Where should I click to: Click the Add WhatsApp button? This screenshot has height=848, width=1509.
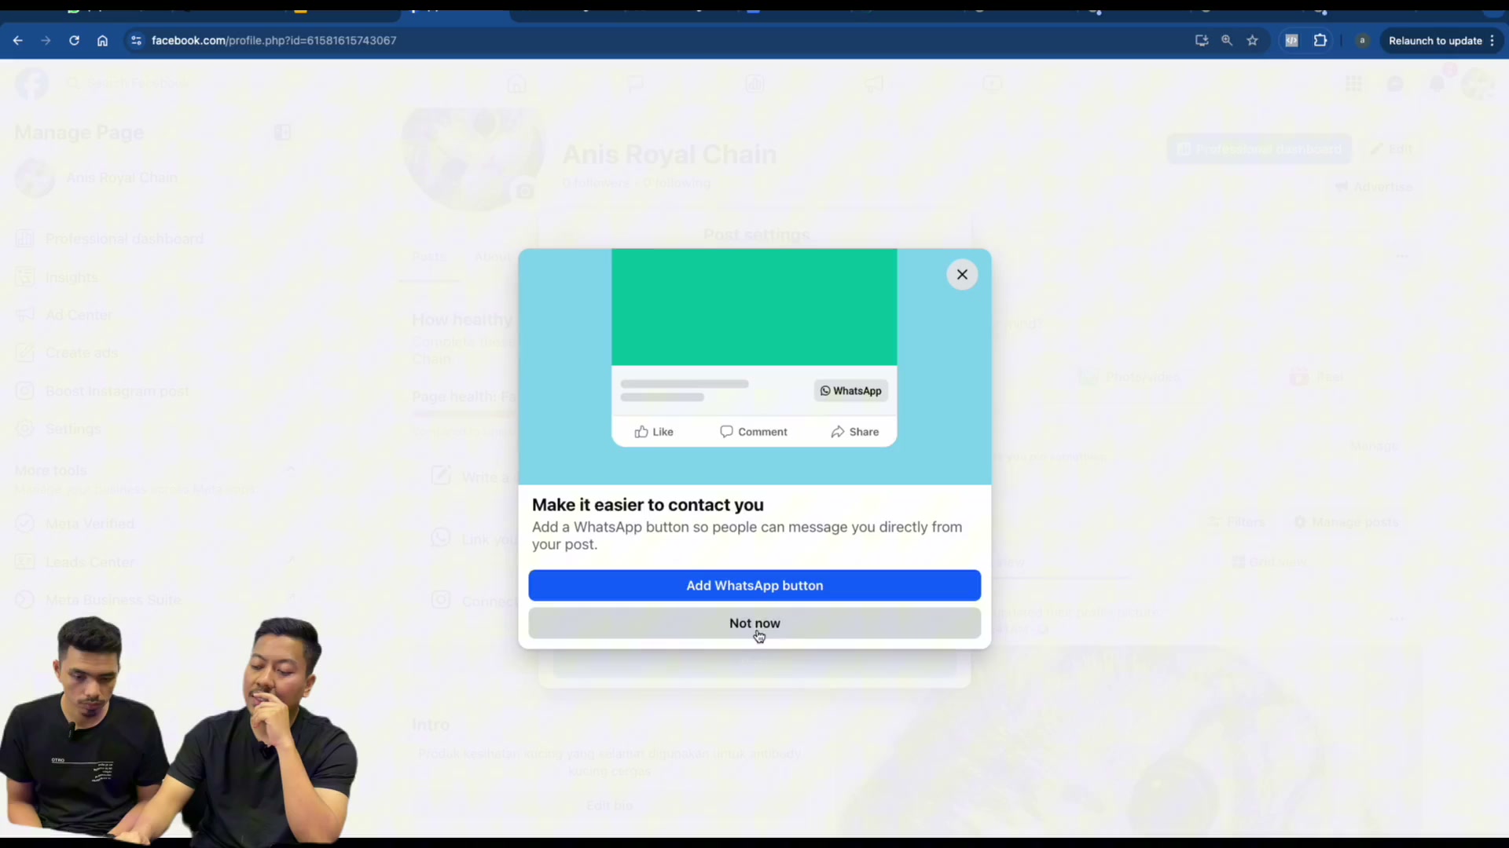click(x=754, y=586)
